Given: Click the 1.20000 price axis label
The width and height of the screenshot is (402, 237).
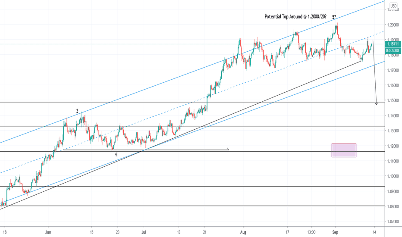Looking at the screenshot, I should [393, 25].
